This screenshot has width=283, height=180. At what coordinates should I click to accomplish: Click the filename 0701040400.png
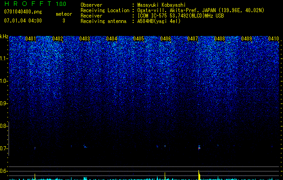coord(23,12)
